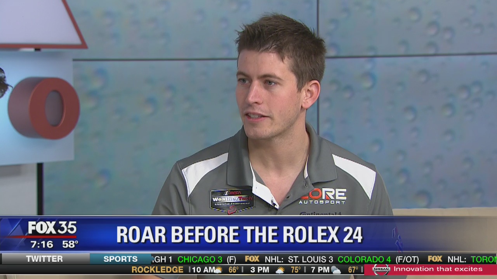Viewport: 497px width, 279px height.
Task: Click the Innovation that excites slogan
Action: 438,269
